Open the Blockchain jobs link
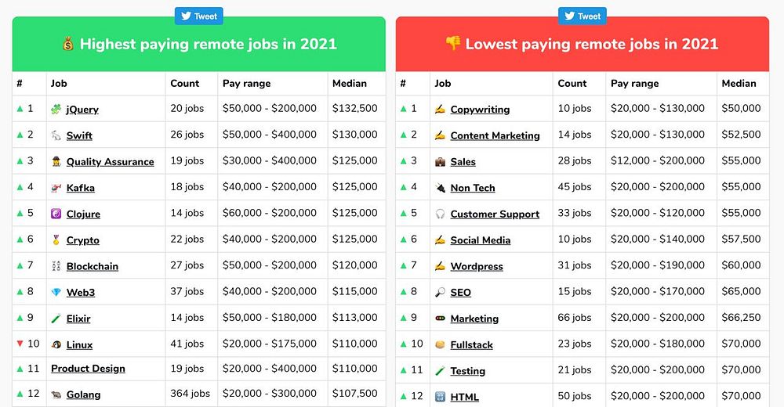This screenshot has width=784, height=407. coord(93,266)
